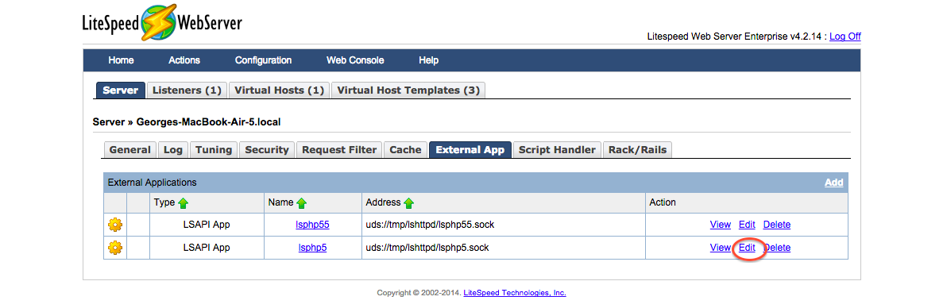The image size is (947, 308).
Task: Select the Server tab
Action: pyautogui.click(x=120, y=90)
